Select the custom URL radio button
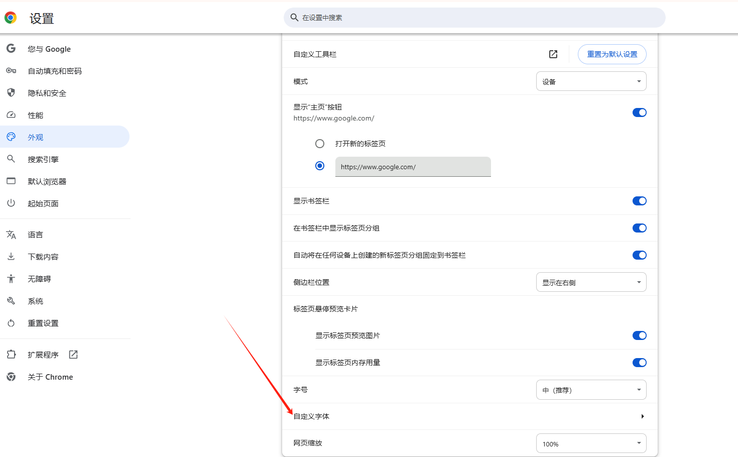 coord(320,166)
